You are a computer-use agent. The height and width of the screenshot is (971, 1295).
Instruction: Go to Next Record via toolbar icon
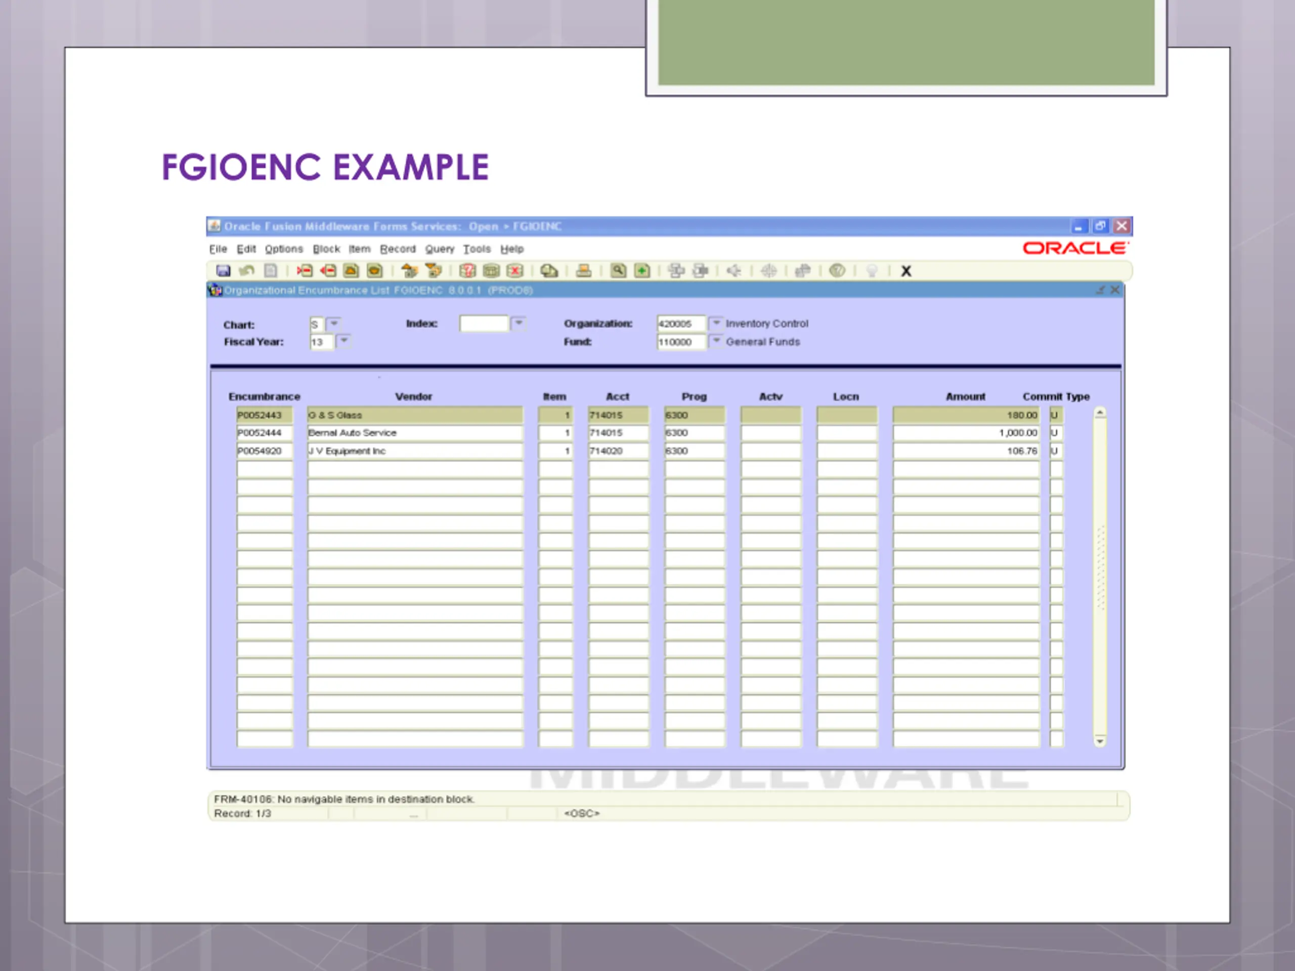[x=374, y=271]
